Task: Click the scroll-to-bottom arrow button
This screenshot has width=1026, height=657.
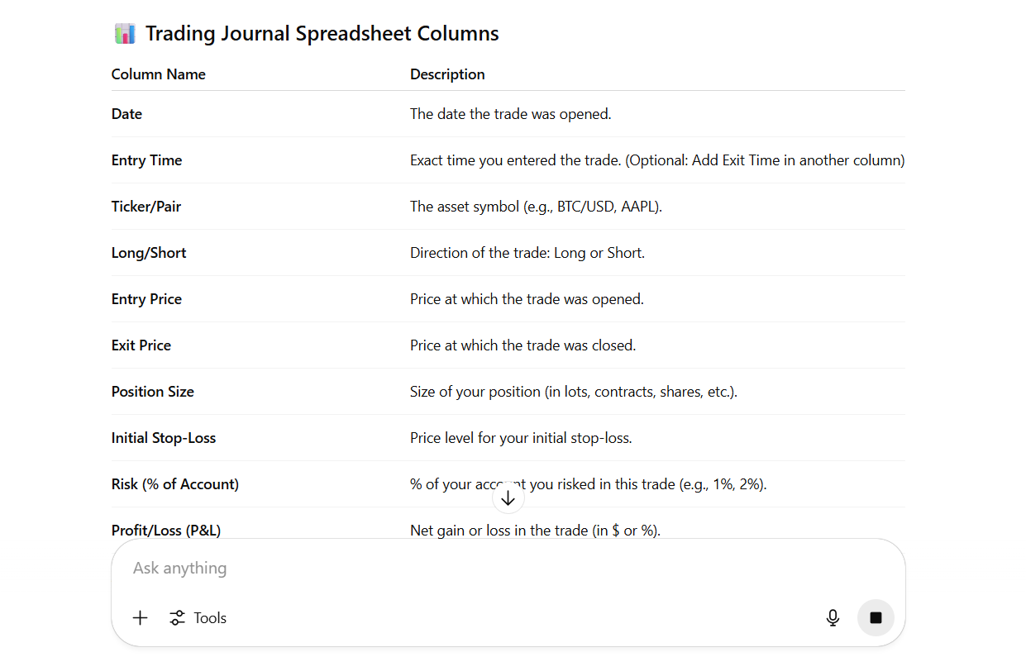Action: click(x=508, y=498)
